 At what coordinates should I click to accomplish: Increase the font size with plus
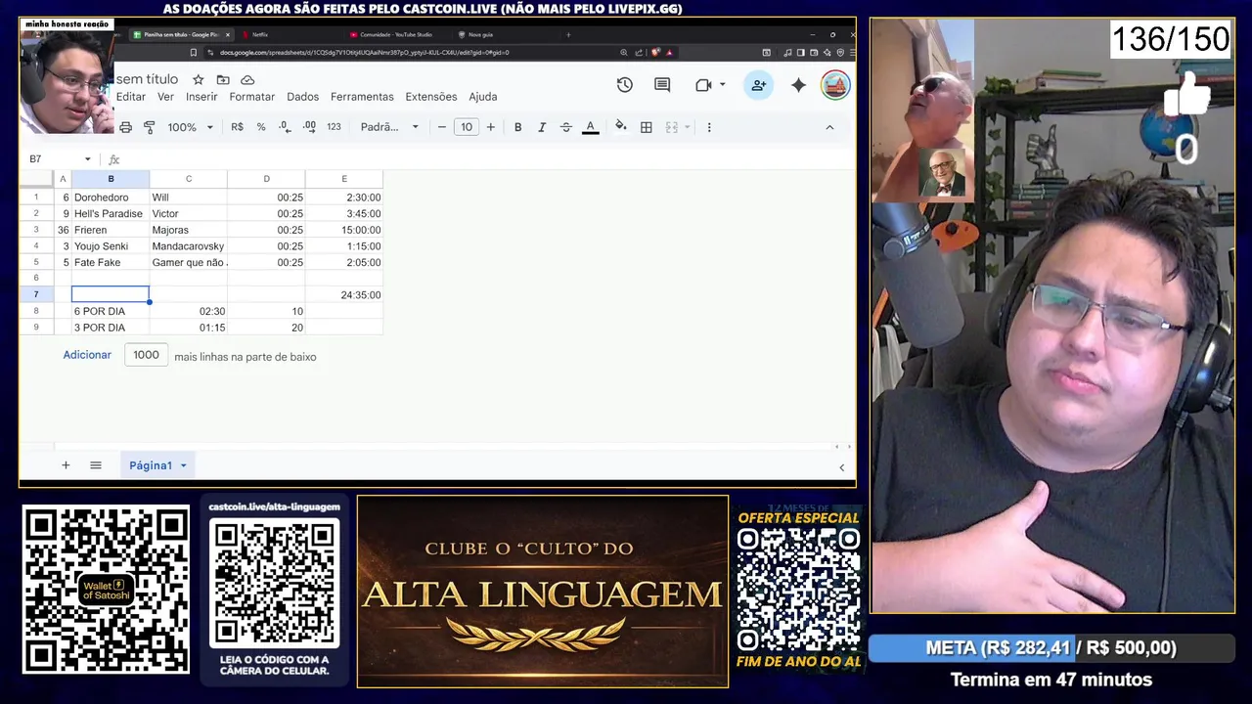[x=490, y=127]
